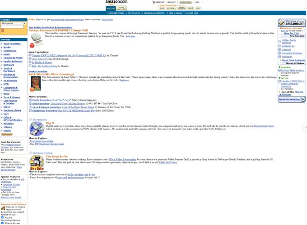Click the View Cart link

pos(160,2)
